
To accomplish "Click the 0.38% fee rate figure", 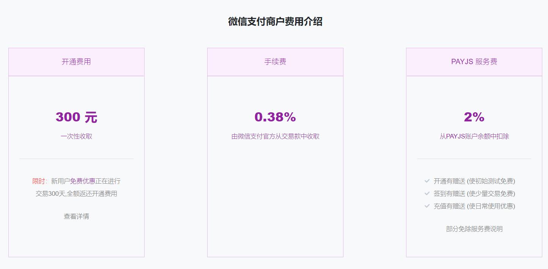I will 275,117.
